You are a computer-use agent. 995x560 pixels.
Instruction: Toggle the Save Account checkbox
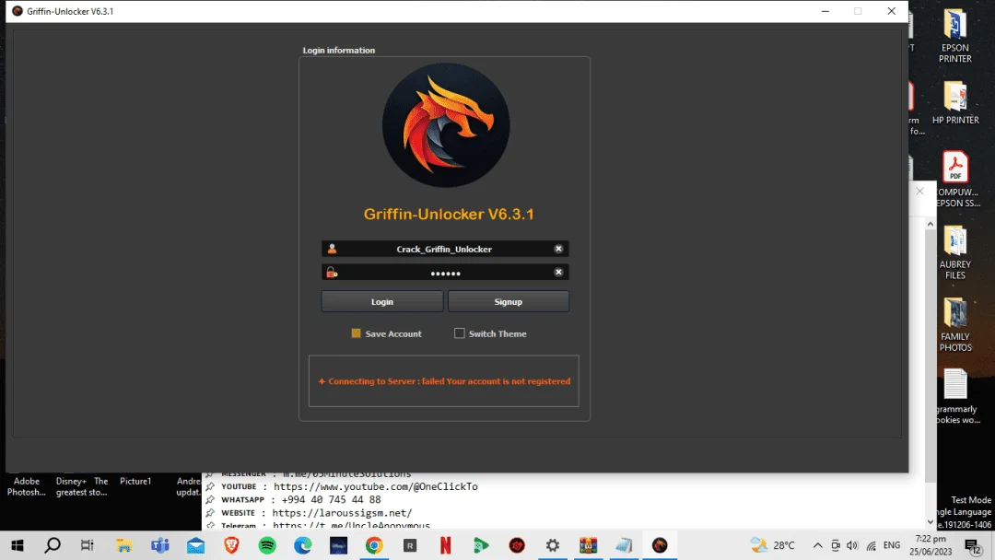356,333
